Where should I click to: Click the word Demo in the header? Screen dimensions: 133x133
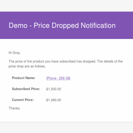click(x=18, y=25)
